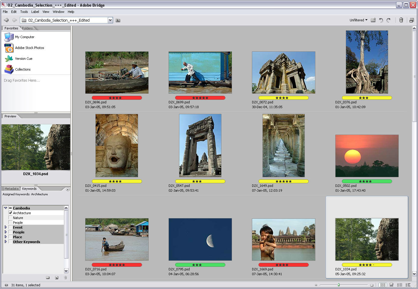The image size is (418, 289).
Task: Click the Create new folder icon
Action: pos(373,20)
